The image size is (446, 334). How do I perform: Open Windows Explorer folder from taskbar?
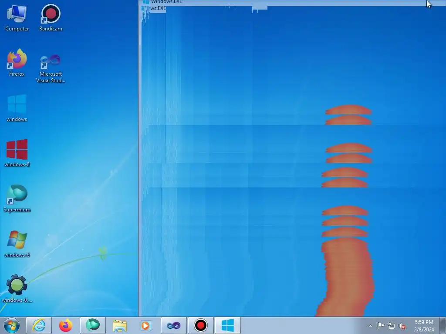click(120, 325)
